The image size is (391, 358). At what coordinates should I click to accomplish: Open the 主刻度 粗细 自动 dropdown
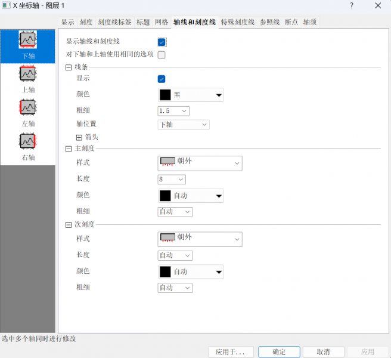click(x=175, y=212)
